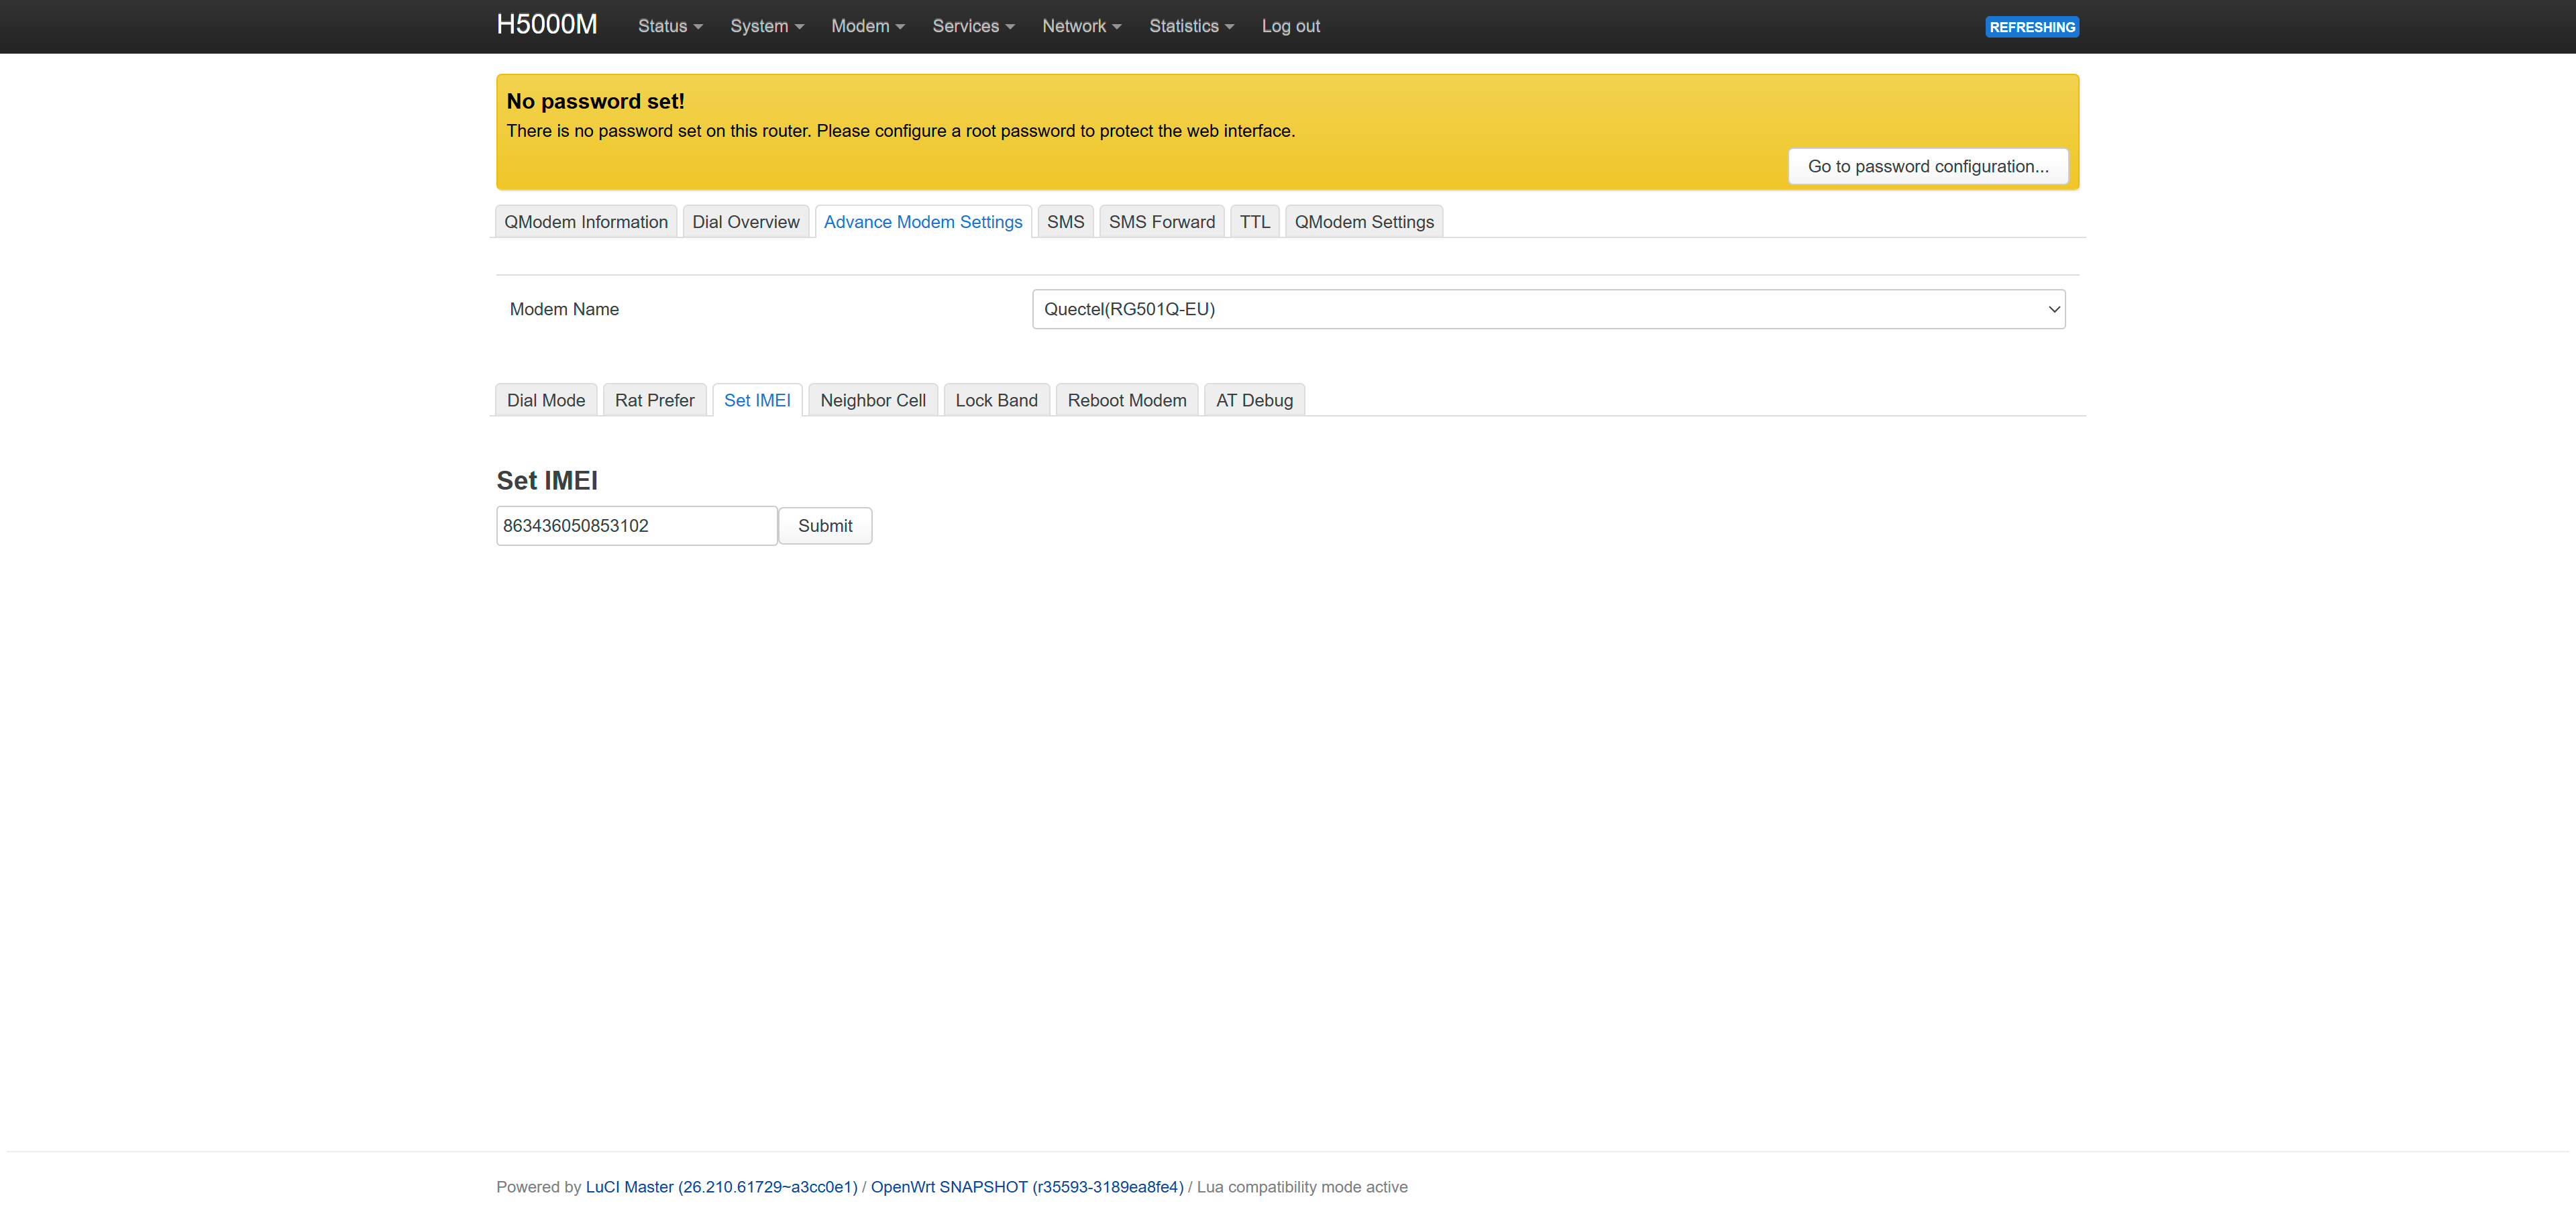The height and width of the screenshot is (1222, 2576).
Task: Open the Rat Prefer sub-tab
Action: coord(654,400)
